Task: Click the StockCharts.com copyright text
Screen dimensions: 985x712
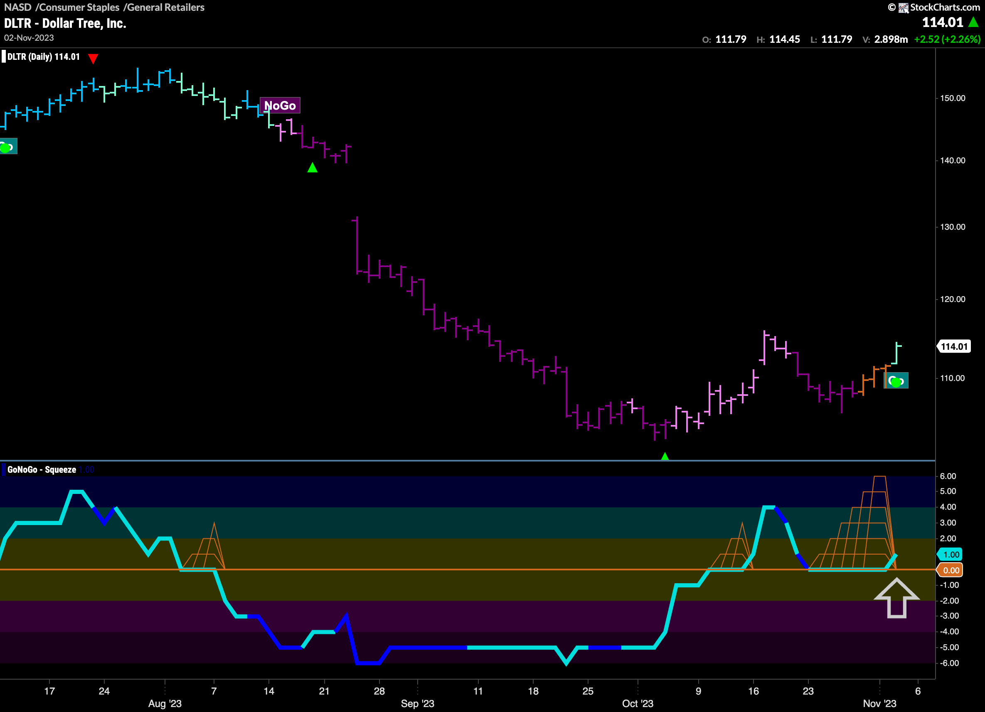Action: click(x=945, y=7)
